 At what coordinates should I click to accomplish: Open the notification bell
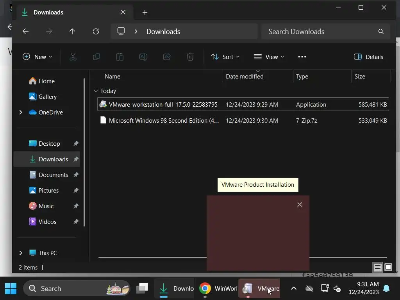386,289
